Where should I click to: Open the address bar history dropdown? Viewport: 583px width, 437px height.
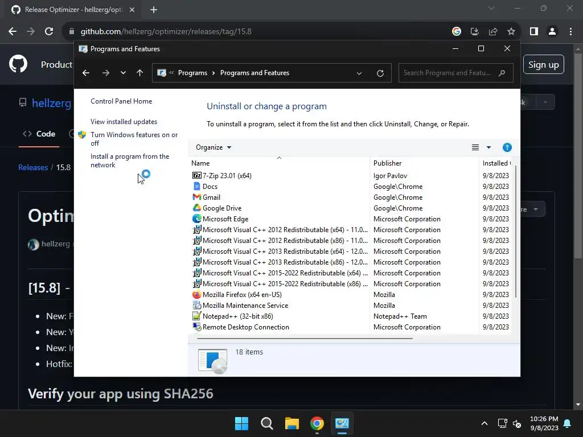pos(359,73)
